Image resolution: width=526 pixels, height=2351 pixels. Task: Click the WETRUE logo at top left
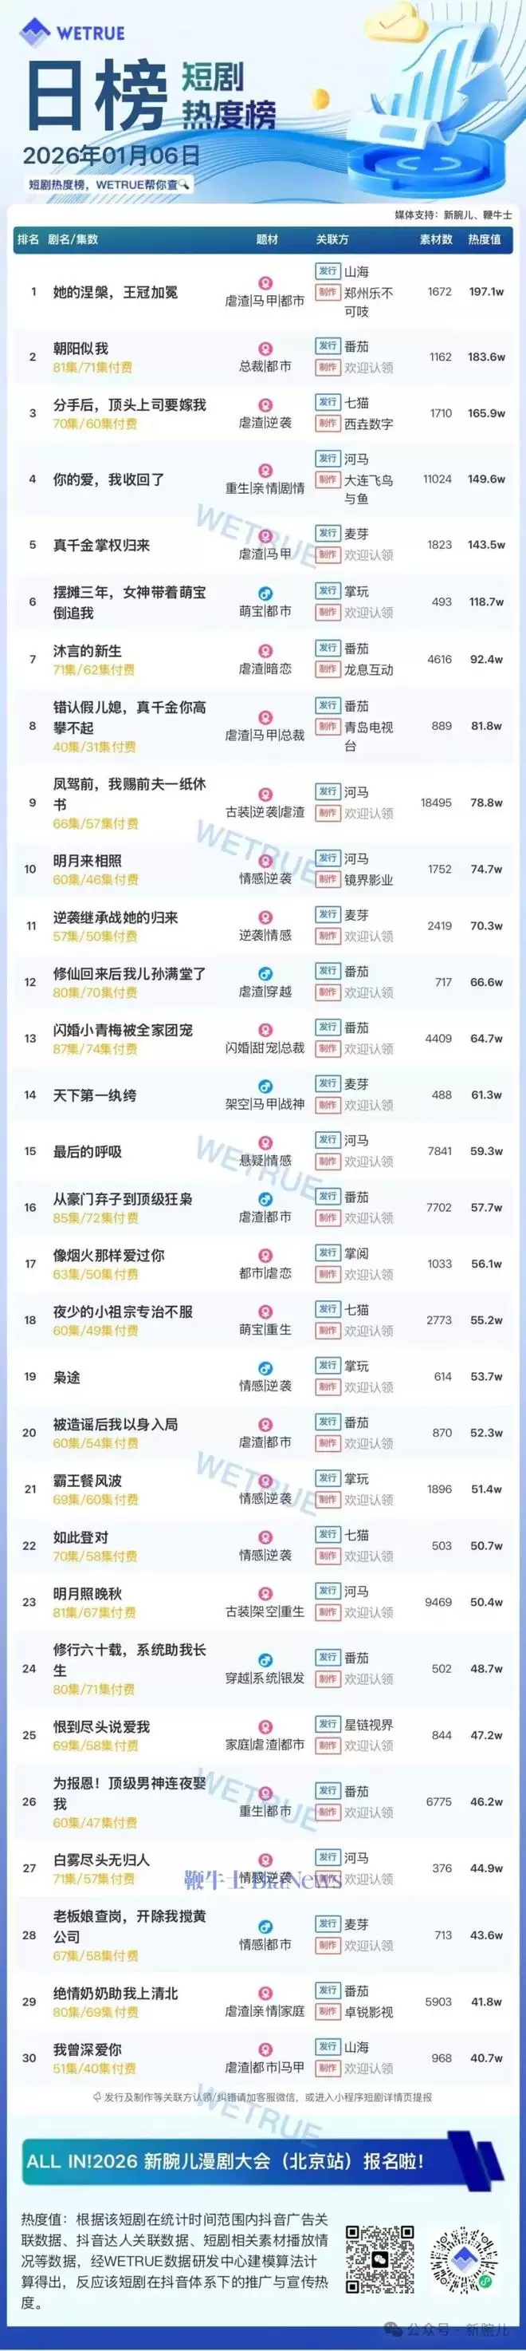tap(73, 34)
